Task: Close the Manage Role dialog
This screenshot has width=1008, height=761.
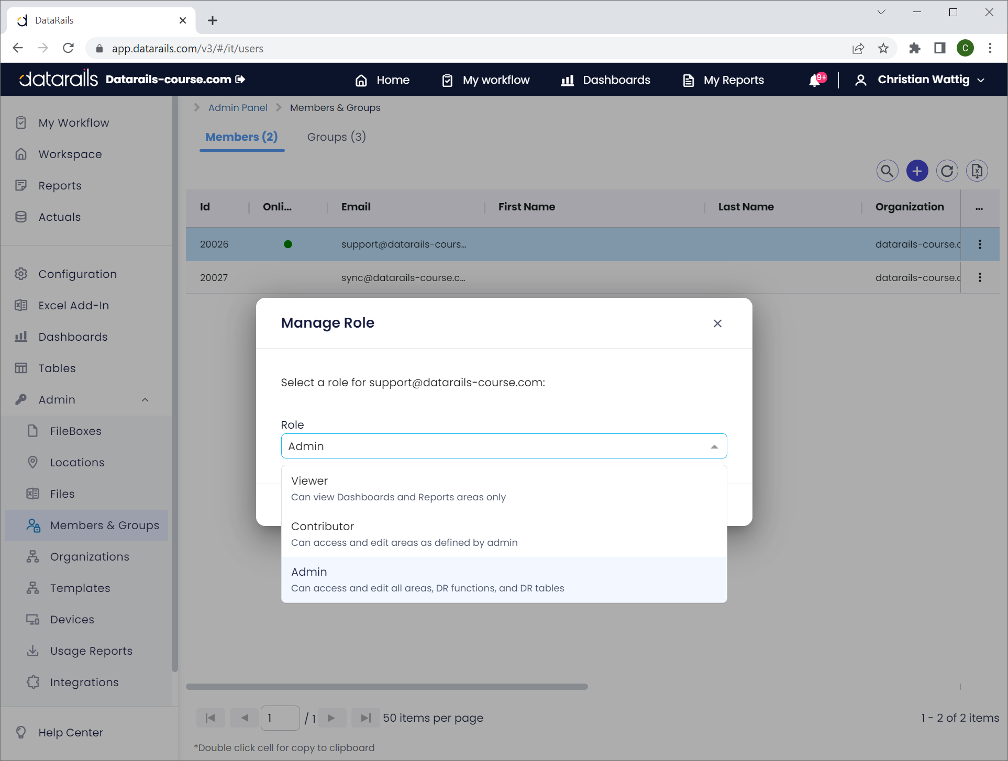Action: point(717,323)
